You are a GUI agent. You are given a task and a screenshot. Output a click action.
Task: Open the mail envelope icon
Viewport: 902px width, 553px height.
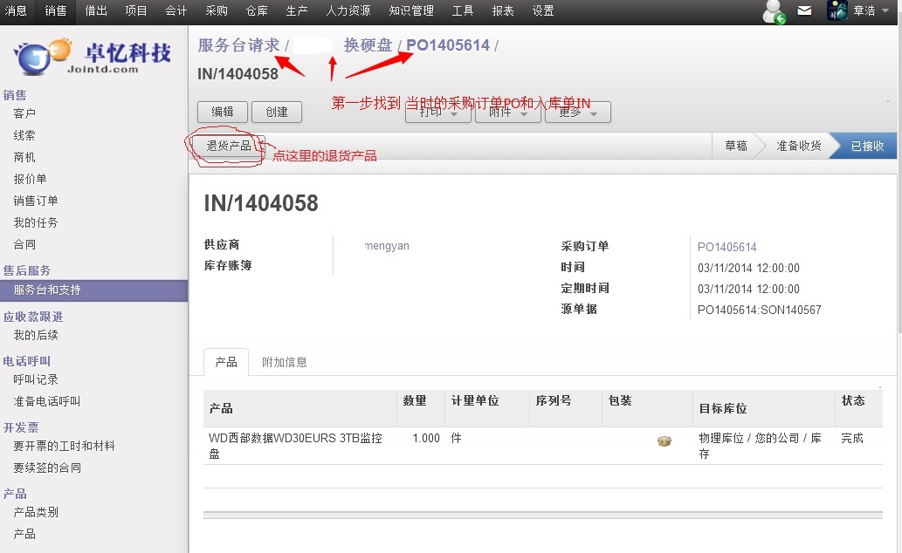point(804,11)
